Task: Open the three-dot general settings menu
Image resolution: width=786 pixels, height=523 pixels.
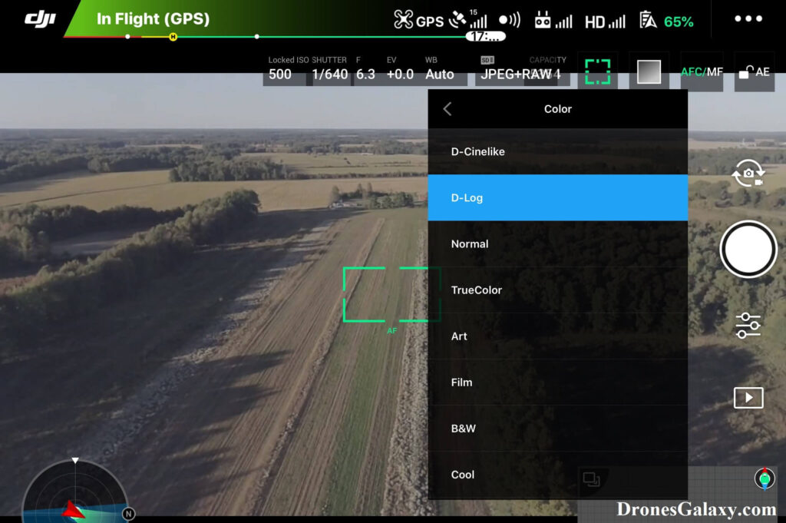Action: (x=748, y=18)
